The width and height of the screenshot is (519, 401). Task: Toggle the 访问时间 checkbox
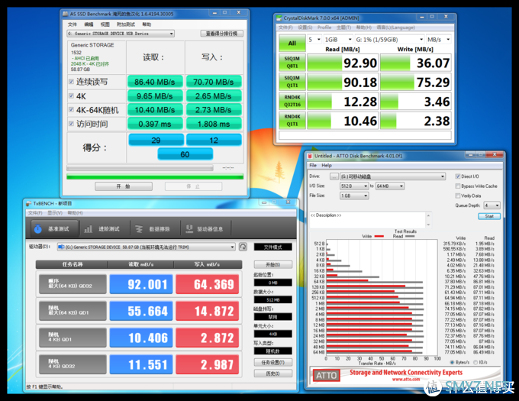point(71,124)
